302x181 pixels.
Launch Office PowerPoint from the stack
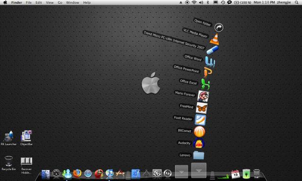point(208,72)
